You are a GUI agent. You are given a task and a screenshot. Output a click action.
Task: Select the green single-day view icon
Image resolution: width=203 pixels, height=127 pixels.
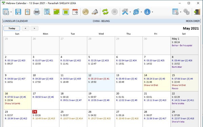click(x=66, y=12)
